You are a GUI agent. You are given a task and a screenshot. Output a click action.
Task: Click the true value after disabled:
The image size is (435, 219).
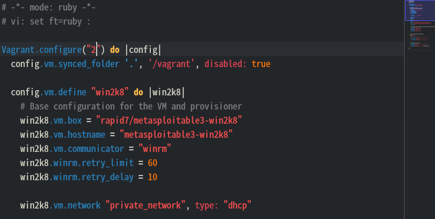pos(261,64)
